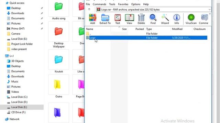Screen dimensions: 220x123
Task: Sort by Checksum column header
Action: [200, 29]
